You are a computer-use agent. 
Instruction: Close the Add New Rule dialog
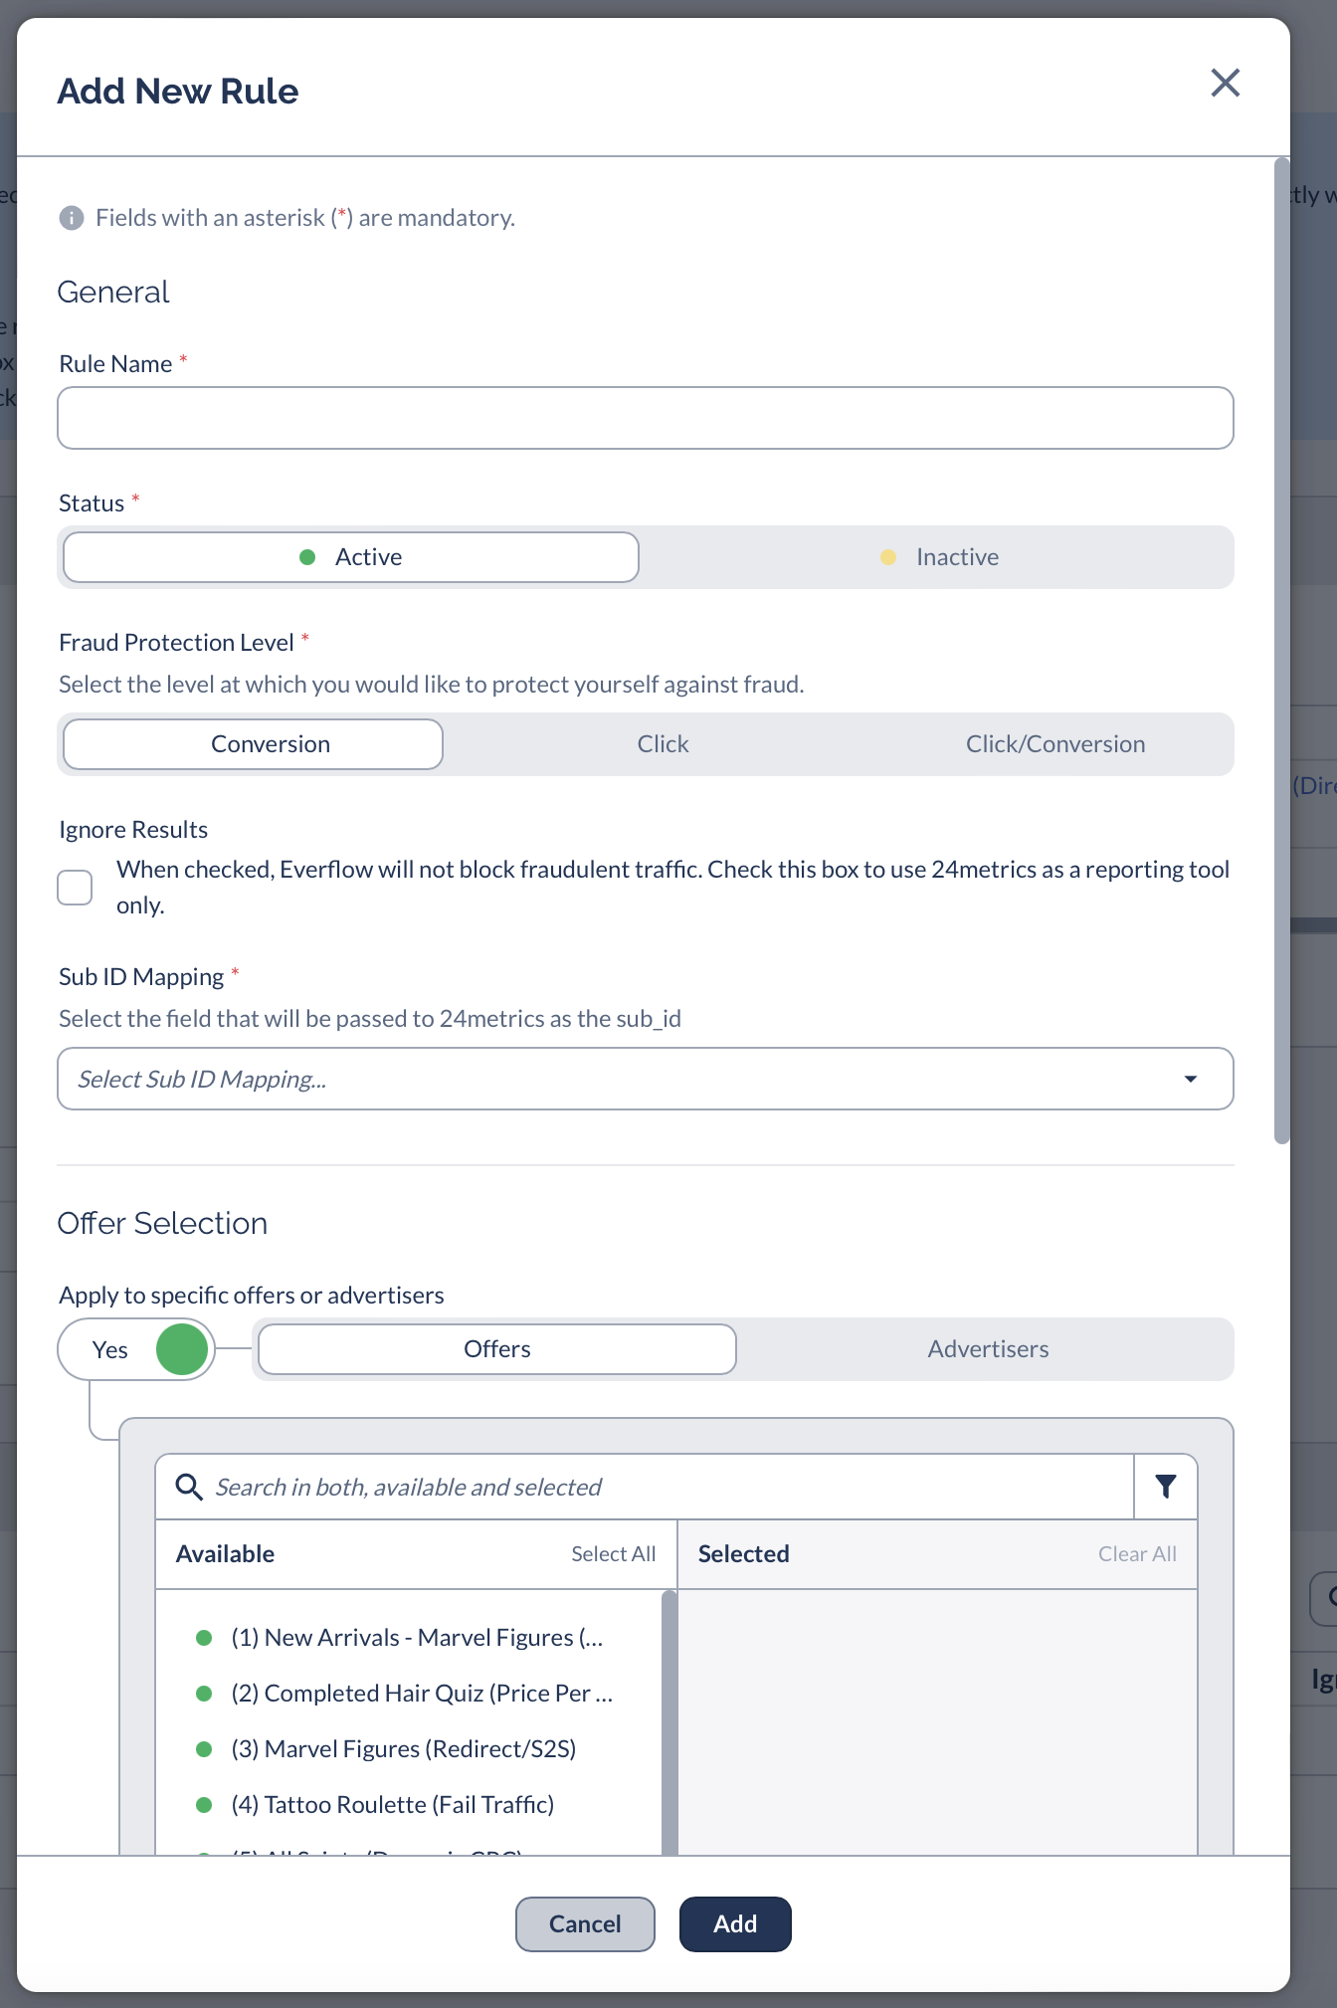coord(1225,83)
